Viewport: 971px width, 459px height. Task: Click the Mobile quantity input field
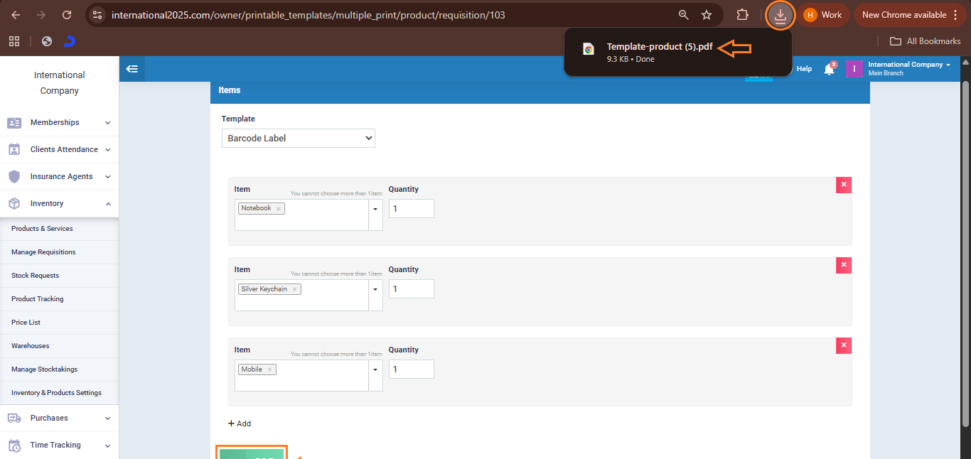click(411, 369)
